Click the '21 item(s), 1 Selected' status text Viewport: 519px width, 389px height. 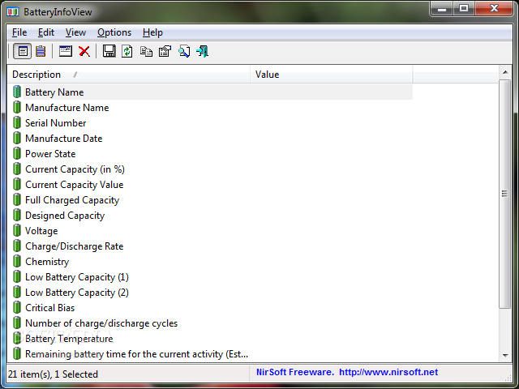click(x=53, y=374)
